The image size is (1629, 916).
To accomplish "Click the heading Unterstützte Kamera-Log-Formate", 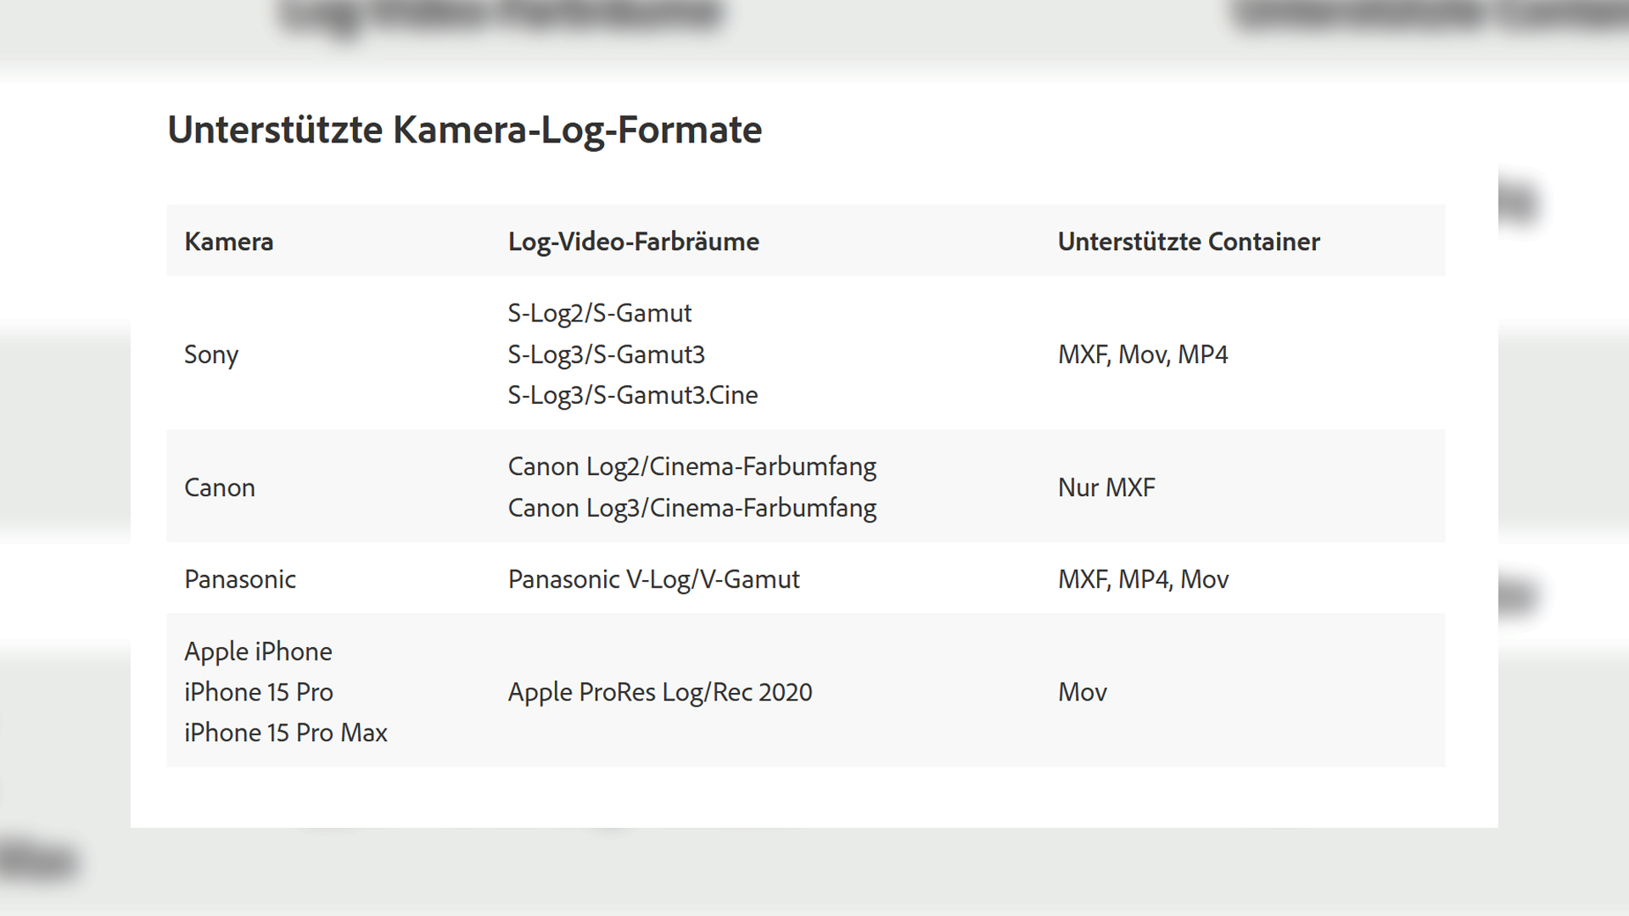I will [x=464, y=130].
